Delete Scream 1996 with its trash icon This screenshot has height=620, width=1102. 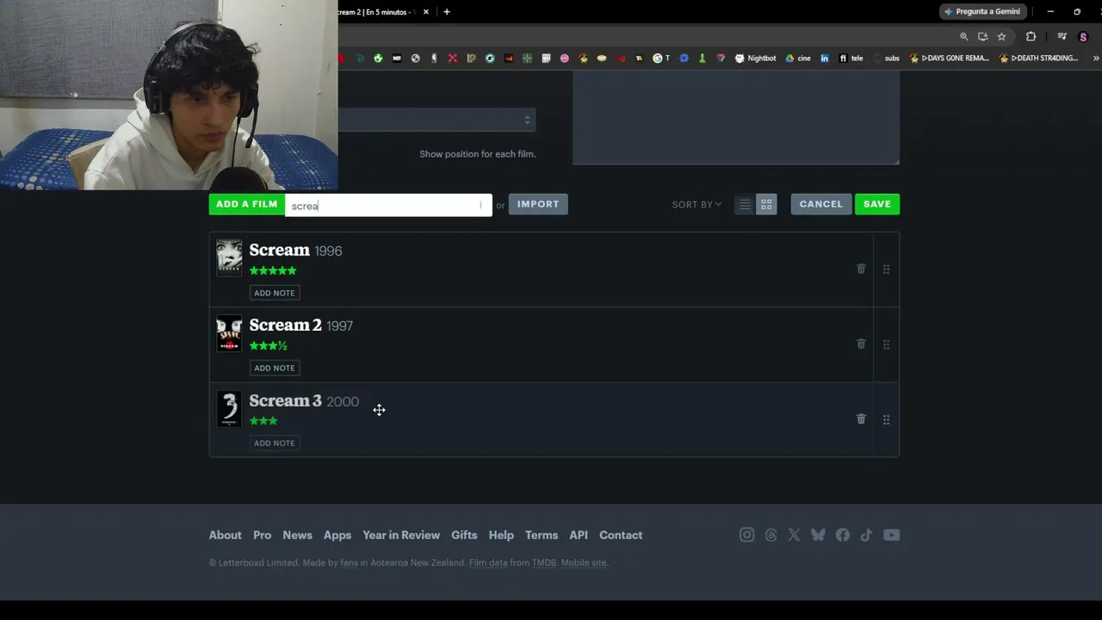(x=861, y=269)
